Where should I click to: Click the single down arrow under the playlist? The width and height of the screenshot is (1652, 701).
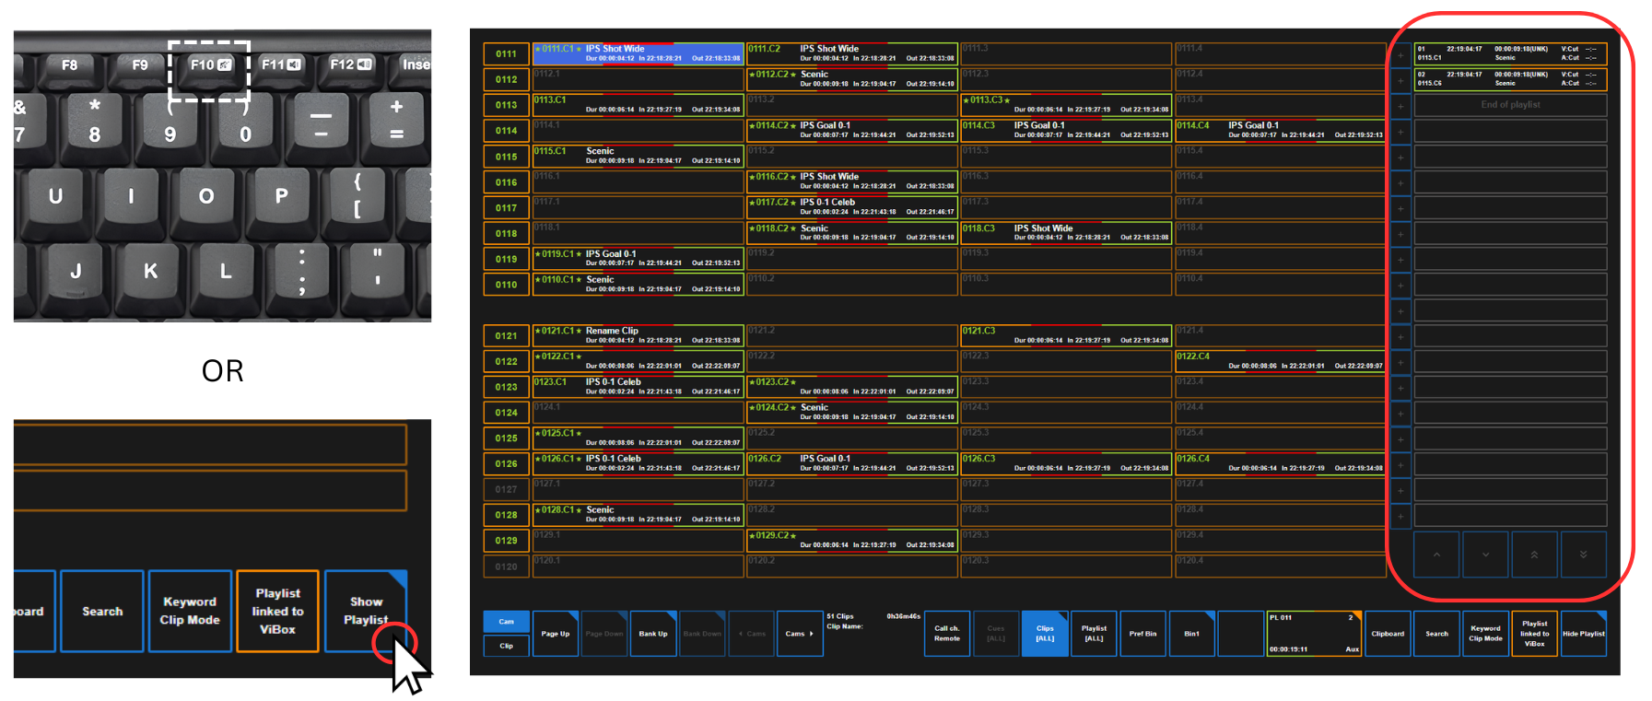point(1485,555)
